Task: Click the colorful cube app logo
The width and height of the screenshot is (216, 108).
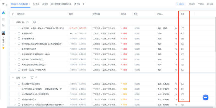Action: (3, 13)
